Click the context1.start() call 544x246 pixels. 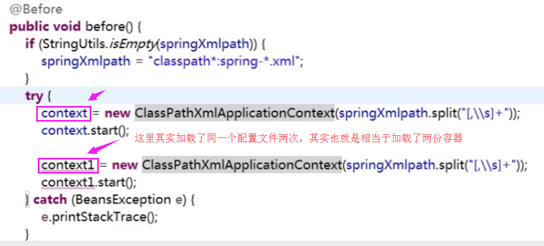89,182
